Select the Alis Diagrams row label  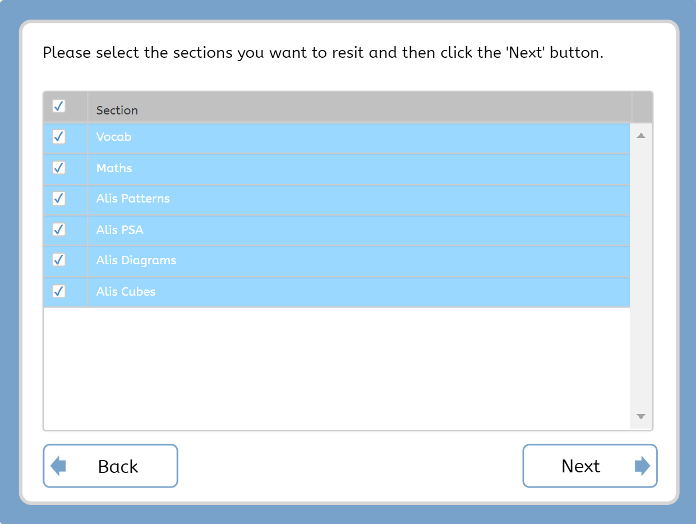click(136, 260)
